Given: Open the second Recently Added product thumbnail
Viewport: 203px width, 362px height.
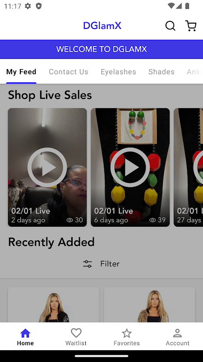Looking at the screenshot, I should 150,305.
